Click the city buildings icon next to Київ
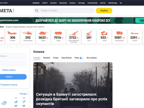Screen dimensions: 144x108 click(x=81, y=58)
